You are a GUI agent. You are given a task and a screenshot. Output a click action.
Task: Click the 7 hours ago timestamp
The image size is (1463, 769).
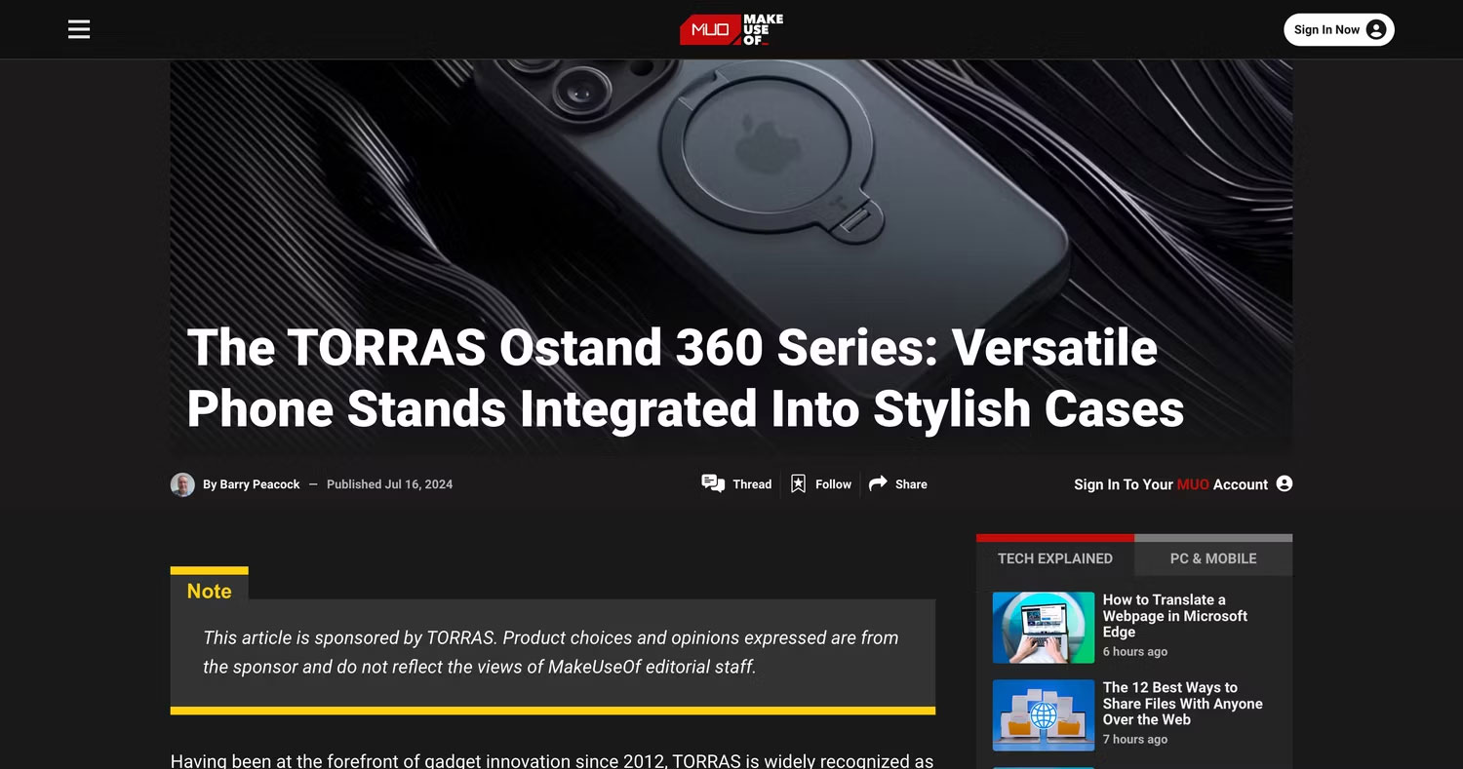1135,740
